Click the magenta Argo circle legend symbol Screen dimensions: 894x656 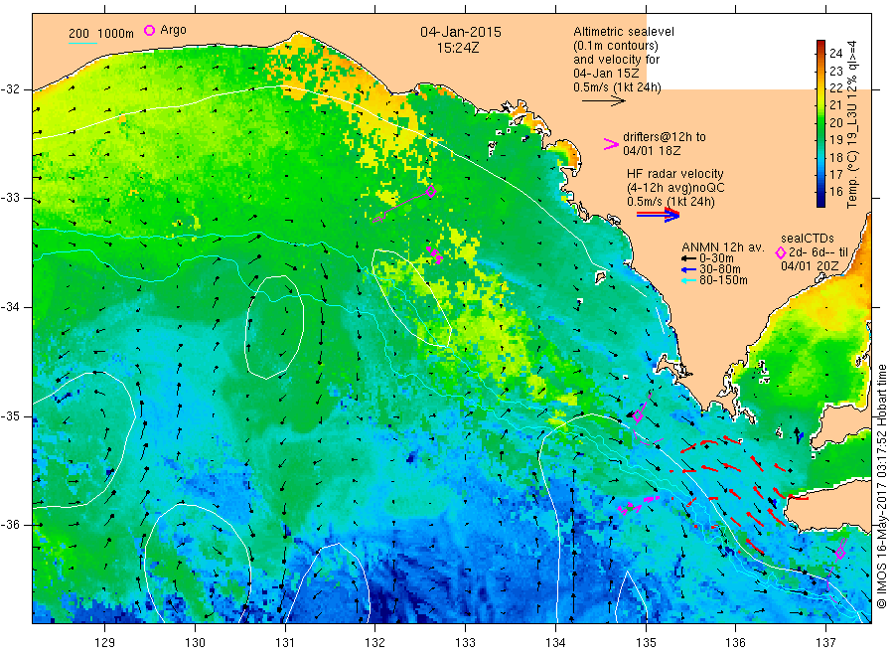pos(149,30)
